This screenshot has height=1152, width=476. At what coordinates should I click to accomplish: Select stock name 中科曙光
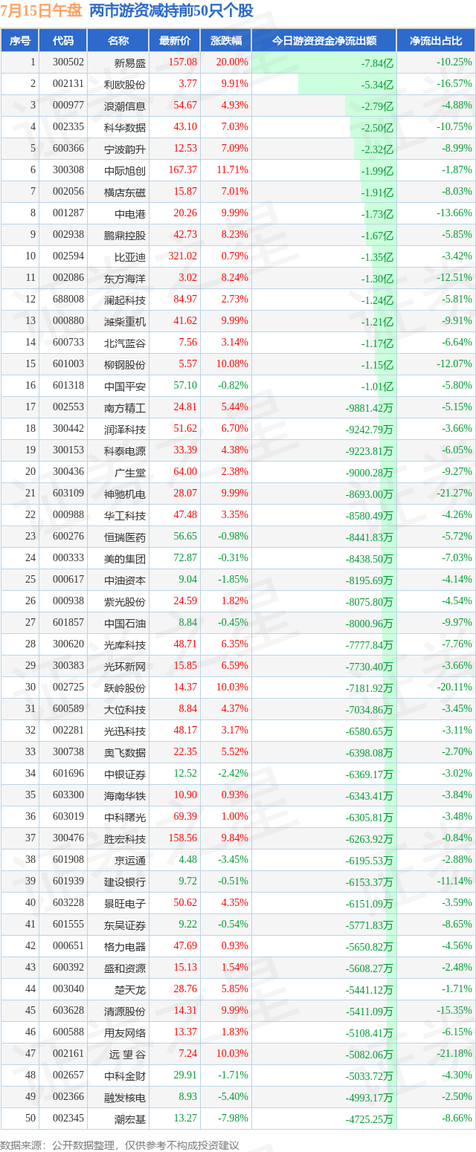[125, 817]
